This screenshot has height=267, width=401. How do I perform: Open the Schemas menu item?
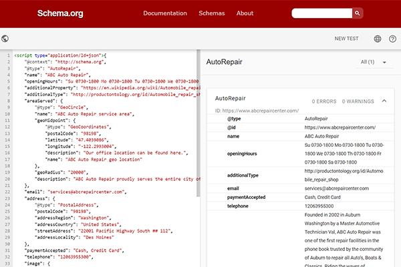pyautogui.click(x=212, y=13)
